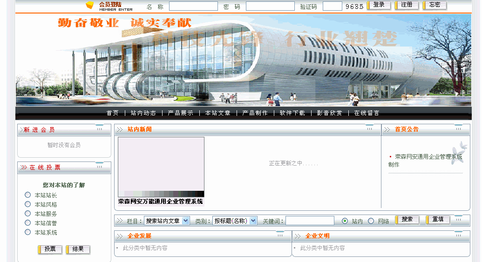Open 在线留言 from the navigation bar
The image size is (482, 262).
[x=367, y=113]
